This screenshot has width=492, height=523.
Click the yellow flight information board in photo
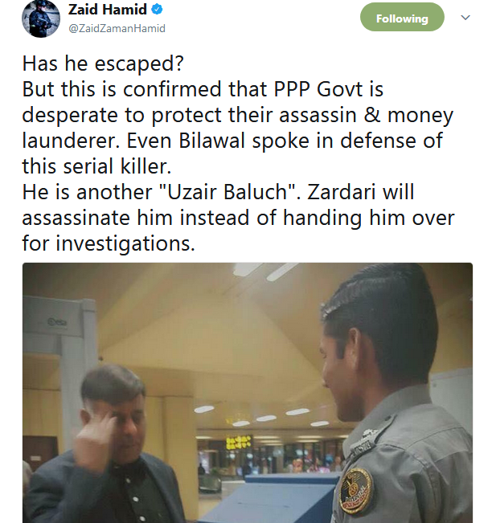pyautogui.click(x=238, y=443)
